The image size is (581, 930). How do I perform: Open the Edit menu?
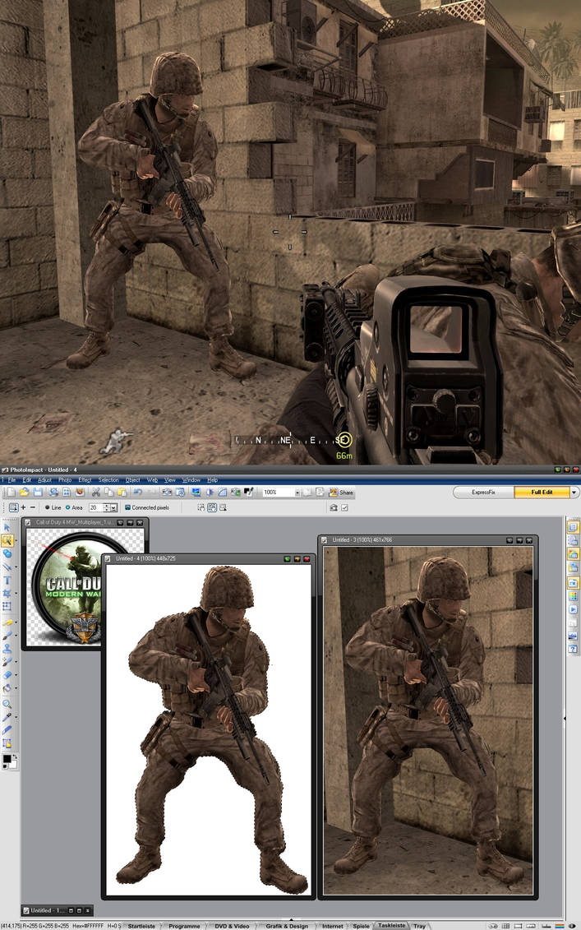(x=26, y=480)
